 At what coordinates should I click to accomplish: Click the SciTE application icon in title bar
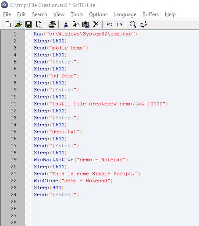click(4, 5)
